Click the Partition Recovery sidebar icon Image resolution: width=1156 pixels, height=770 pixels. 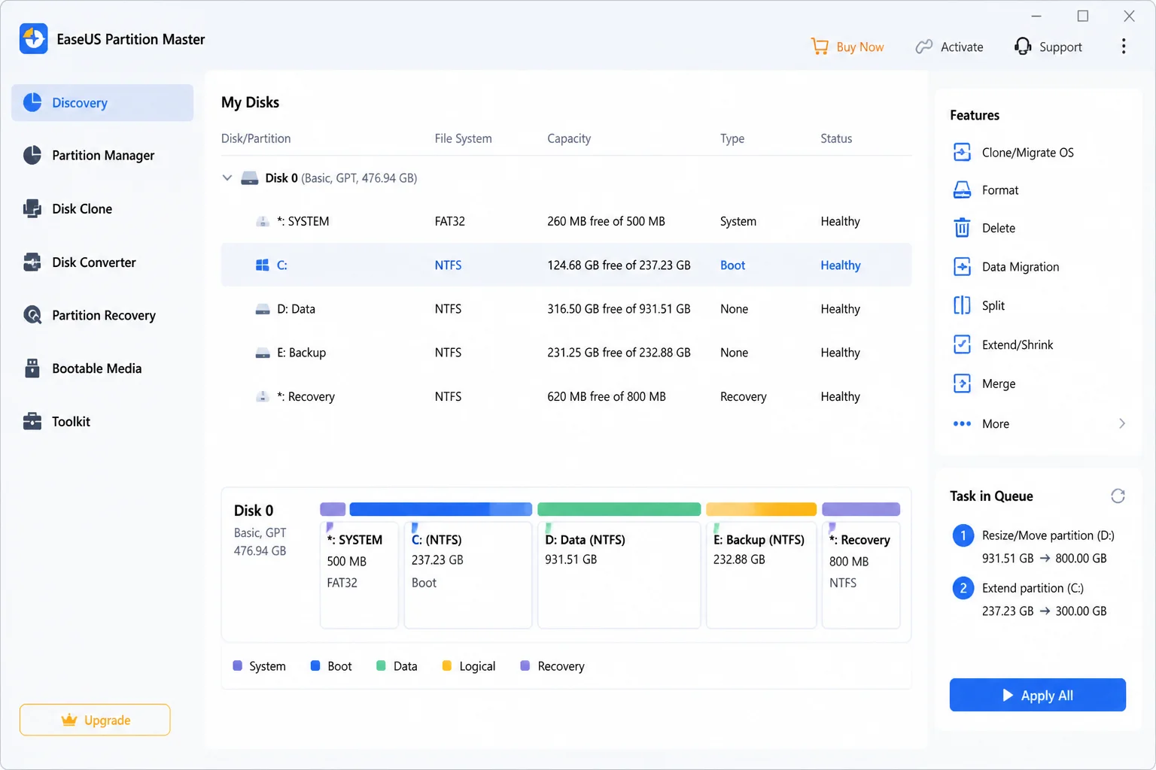pos(32,315)
